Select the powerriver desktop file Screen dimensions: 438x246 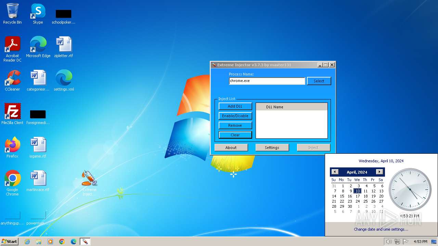(x=38, y=218)
